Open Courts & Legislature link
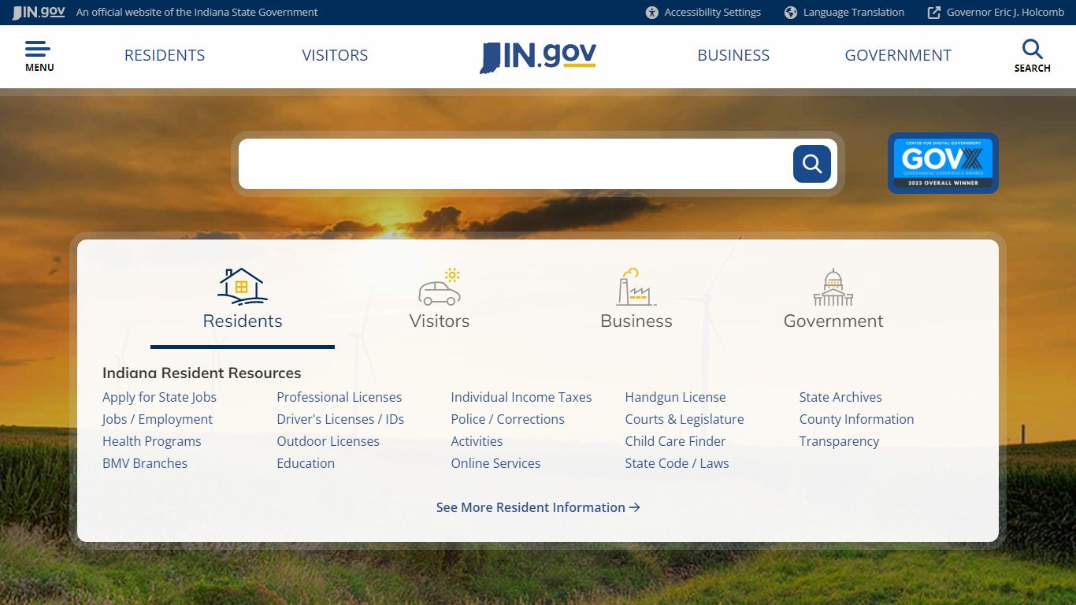 [685, 419]
